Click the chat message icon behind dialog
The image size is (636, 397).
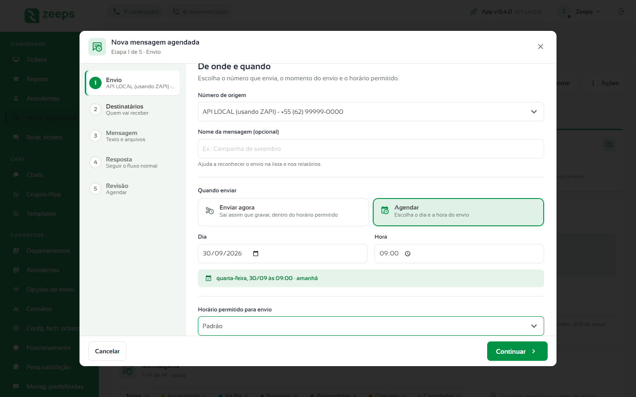pos(609,145)
